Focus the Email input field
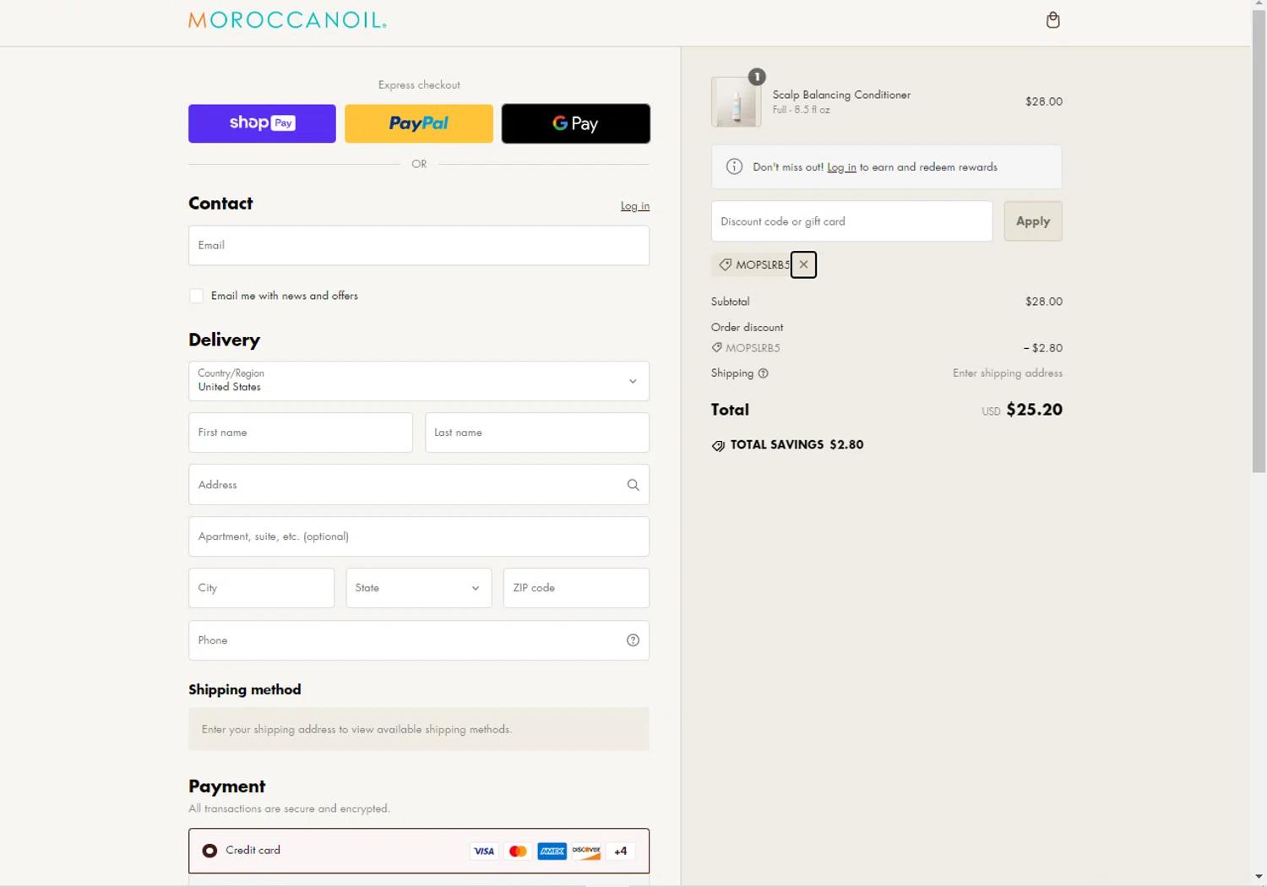The width and height of the screenshot is (1267, 887). click(x=419, y=245)
